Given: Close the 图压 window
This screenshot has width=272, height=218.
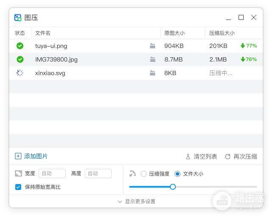Looking at the screenshot, I should [254, 17].
